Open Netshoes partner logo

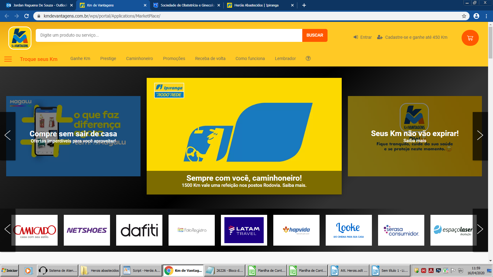pos(87,230)
